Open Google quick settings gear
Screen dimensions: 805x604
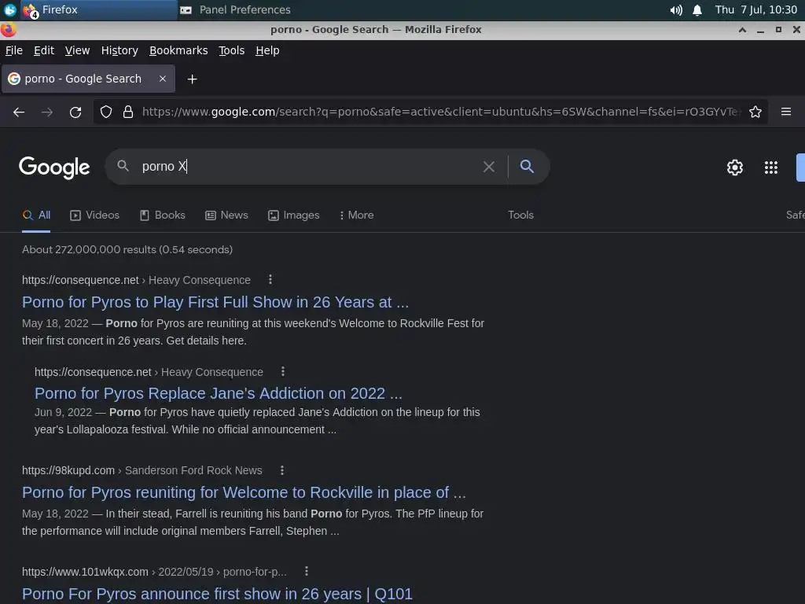click(735, 168)
